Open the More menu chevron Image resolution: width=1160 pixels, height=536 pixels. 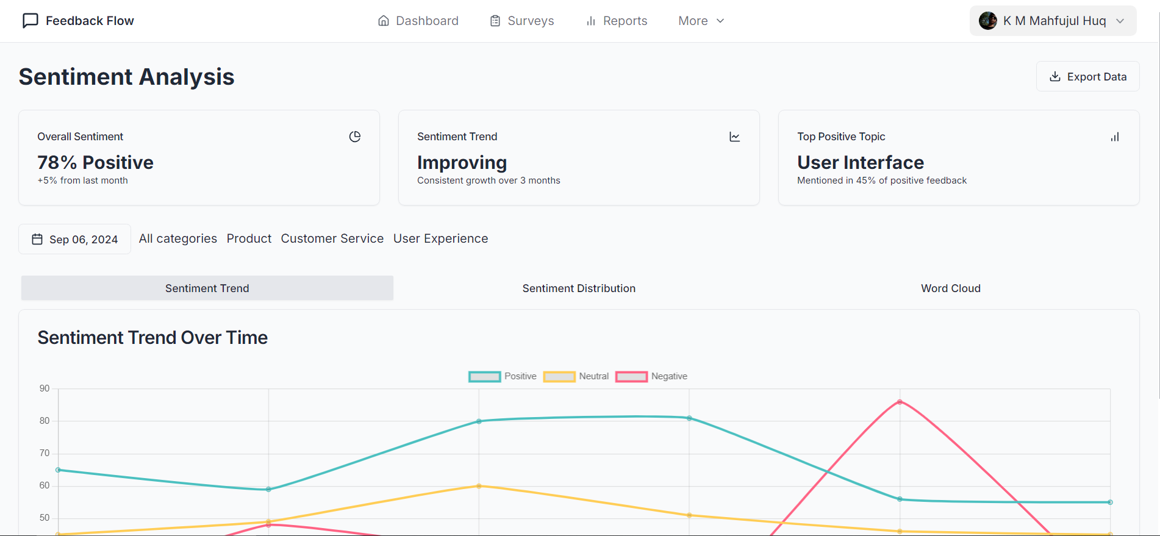coord(720,21)
